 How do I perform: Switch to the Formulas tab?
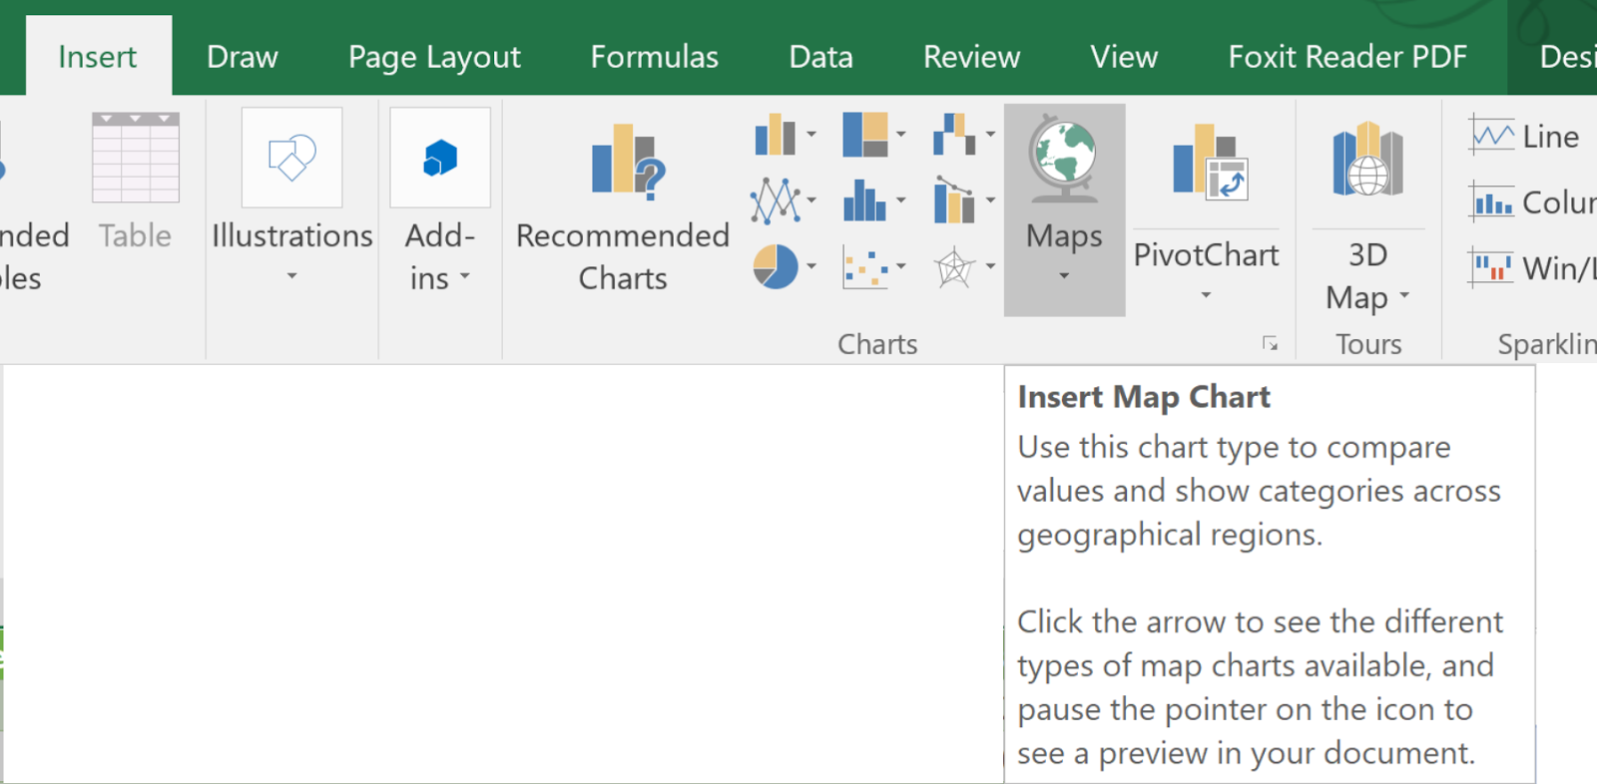coord(654,57)
